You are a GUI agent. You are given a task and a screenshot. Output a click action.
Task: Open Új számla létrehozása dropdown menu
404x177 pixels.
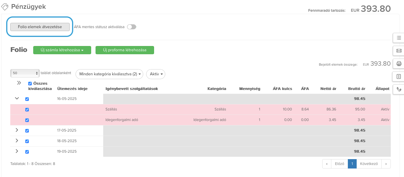point(62,50)
